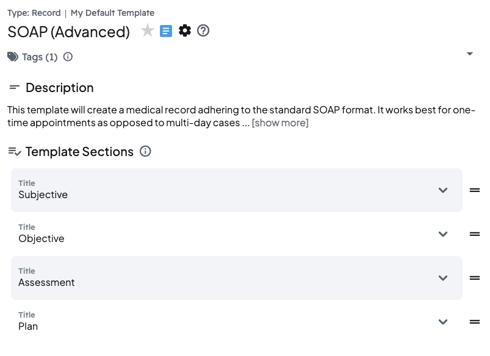The width and height of the screenshot is (490, 356).
Task: Open help via the question mark icon
Action: [203, 31]
